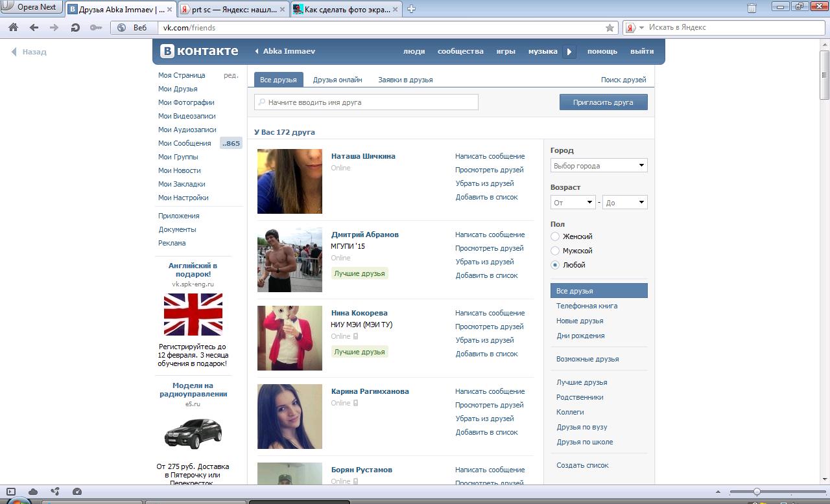Click 'Создать список' link

click(582, 465)
